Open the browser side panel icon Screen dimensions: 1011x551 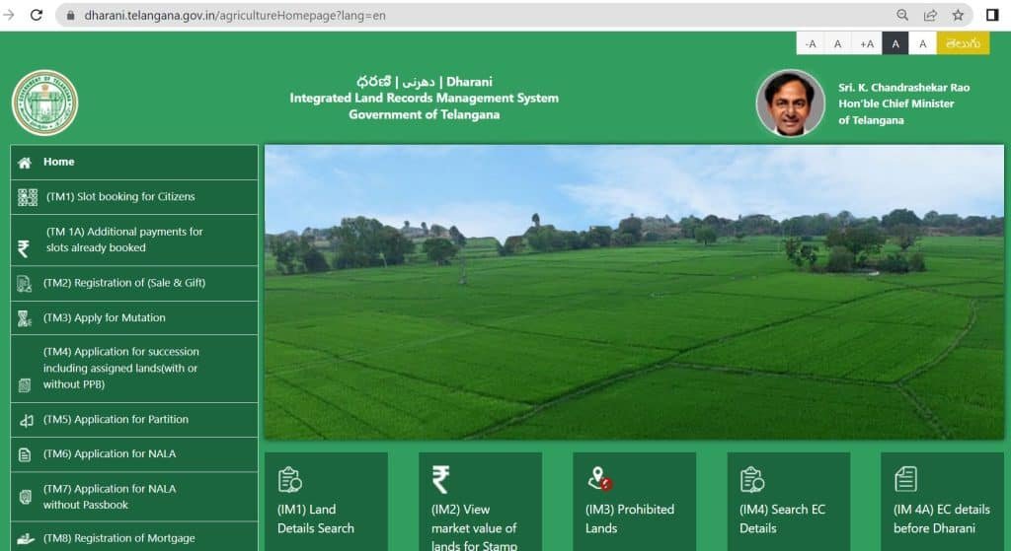(992, 15)
